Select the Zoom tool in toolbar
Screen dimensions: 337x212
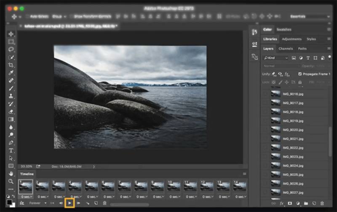pos(11,181)
